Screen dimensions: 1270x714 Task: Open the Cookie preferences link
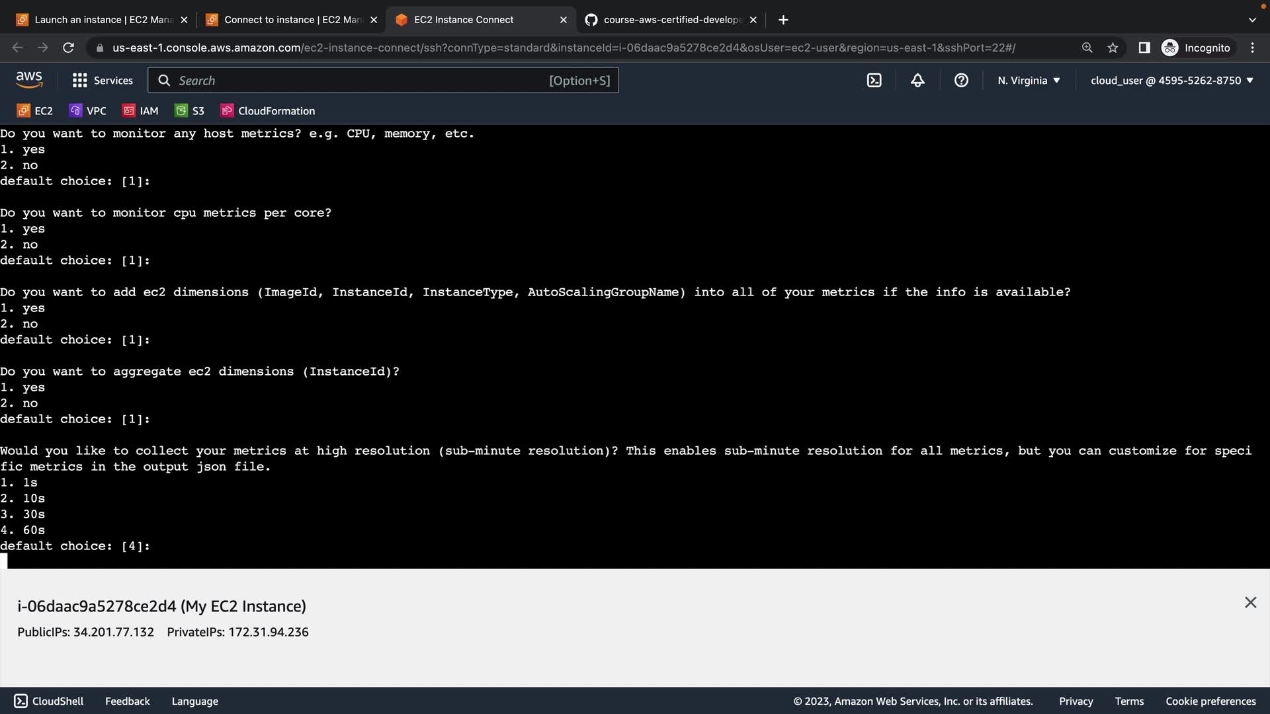1210,701
